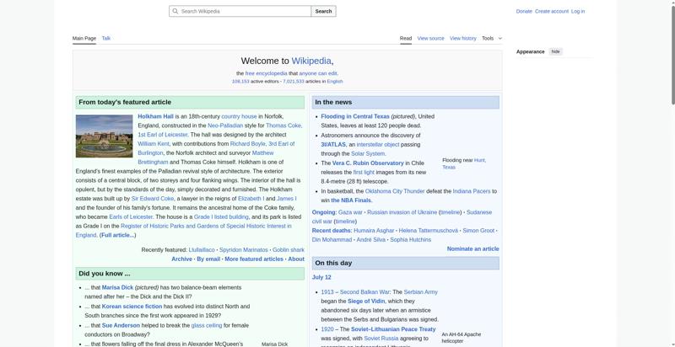Click the 7,021,533 articles count link
Image resolution: width=675 pixels, height=347 pixels.
tap(293, 81)
